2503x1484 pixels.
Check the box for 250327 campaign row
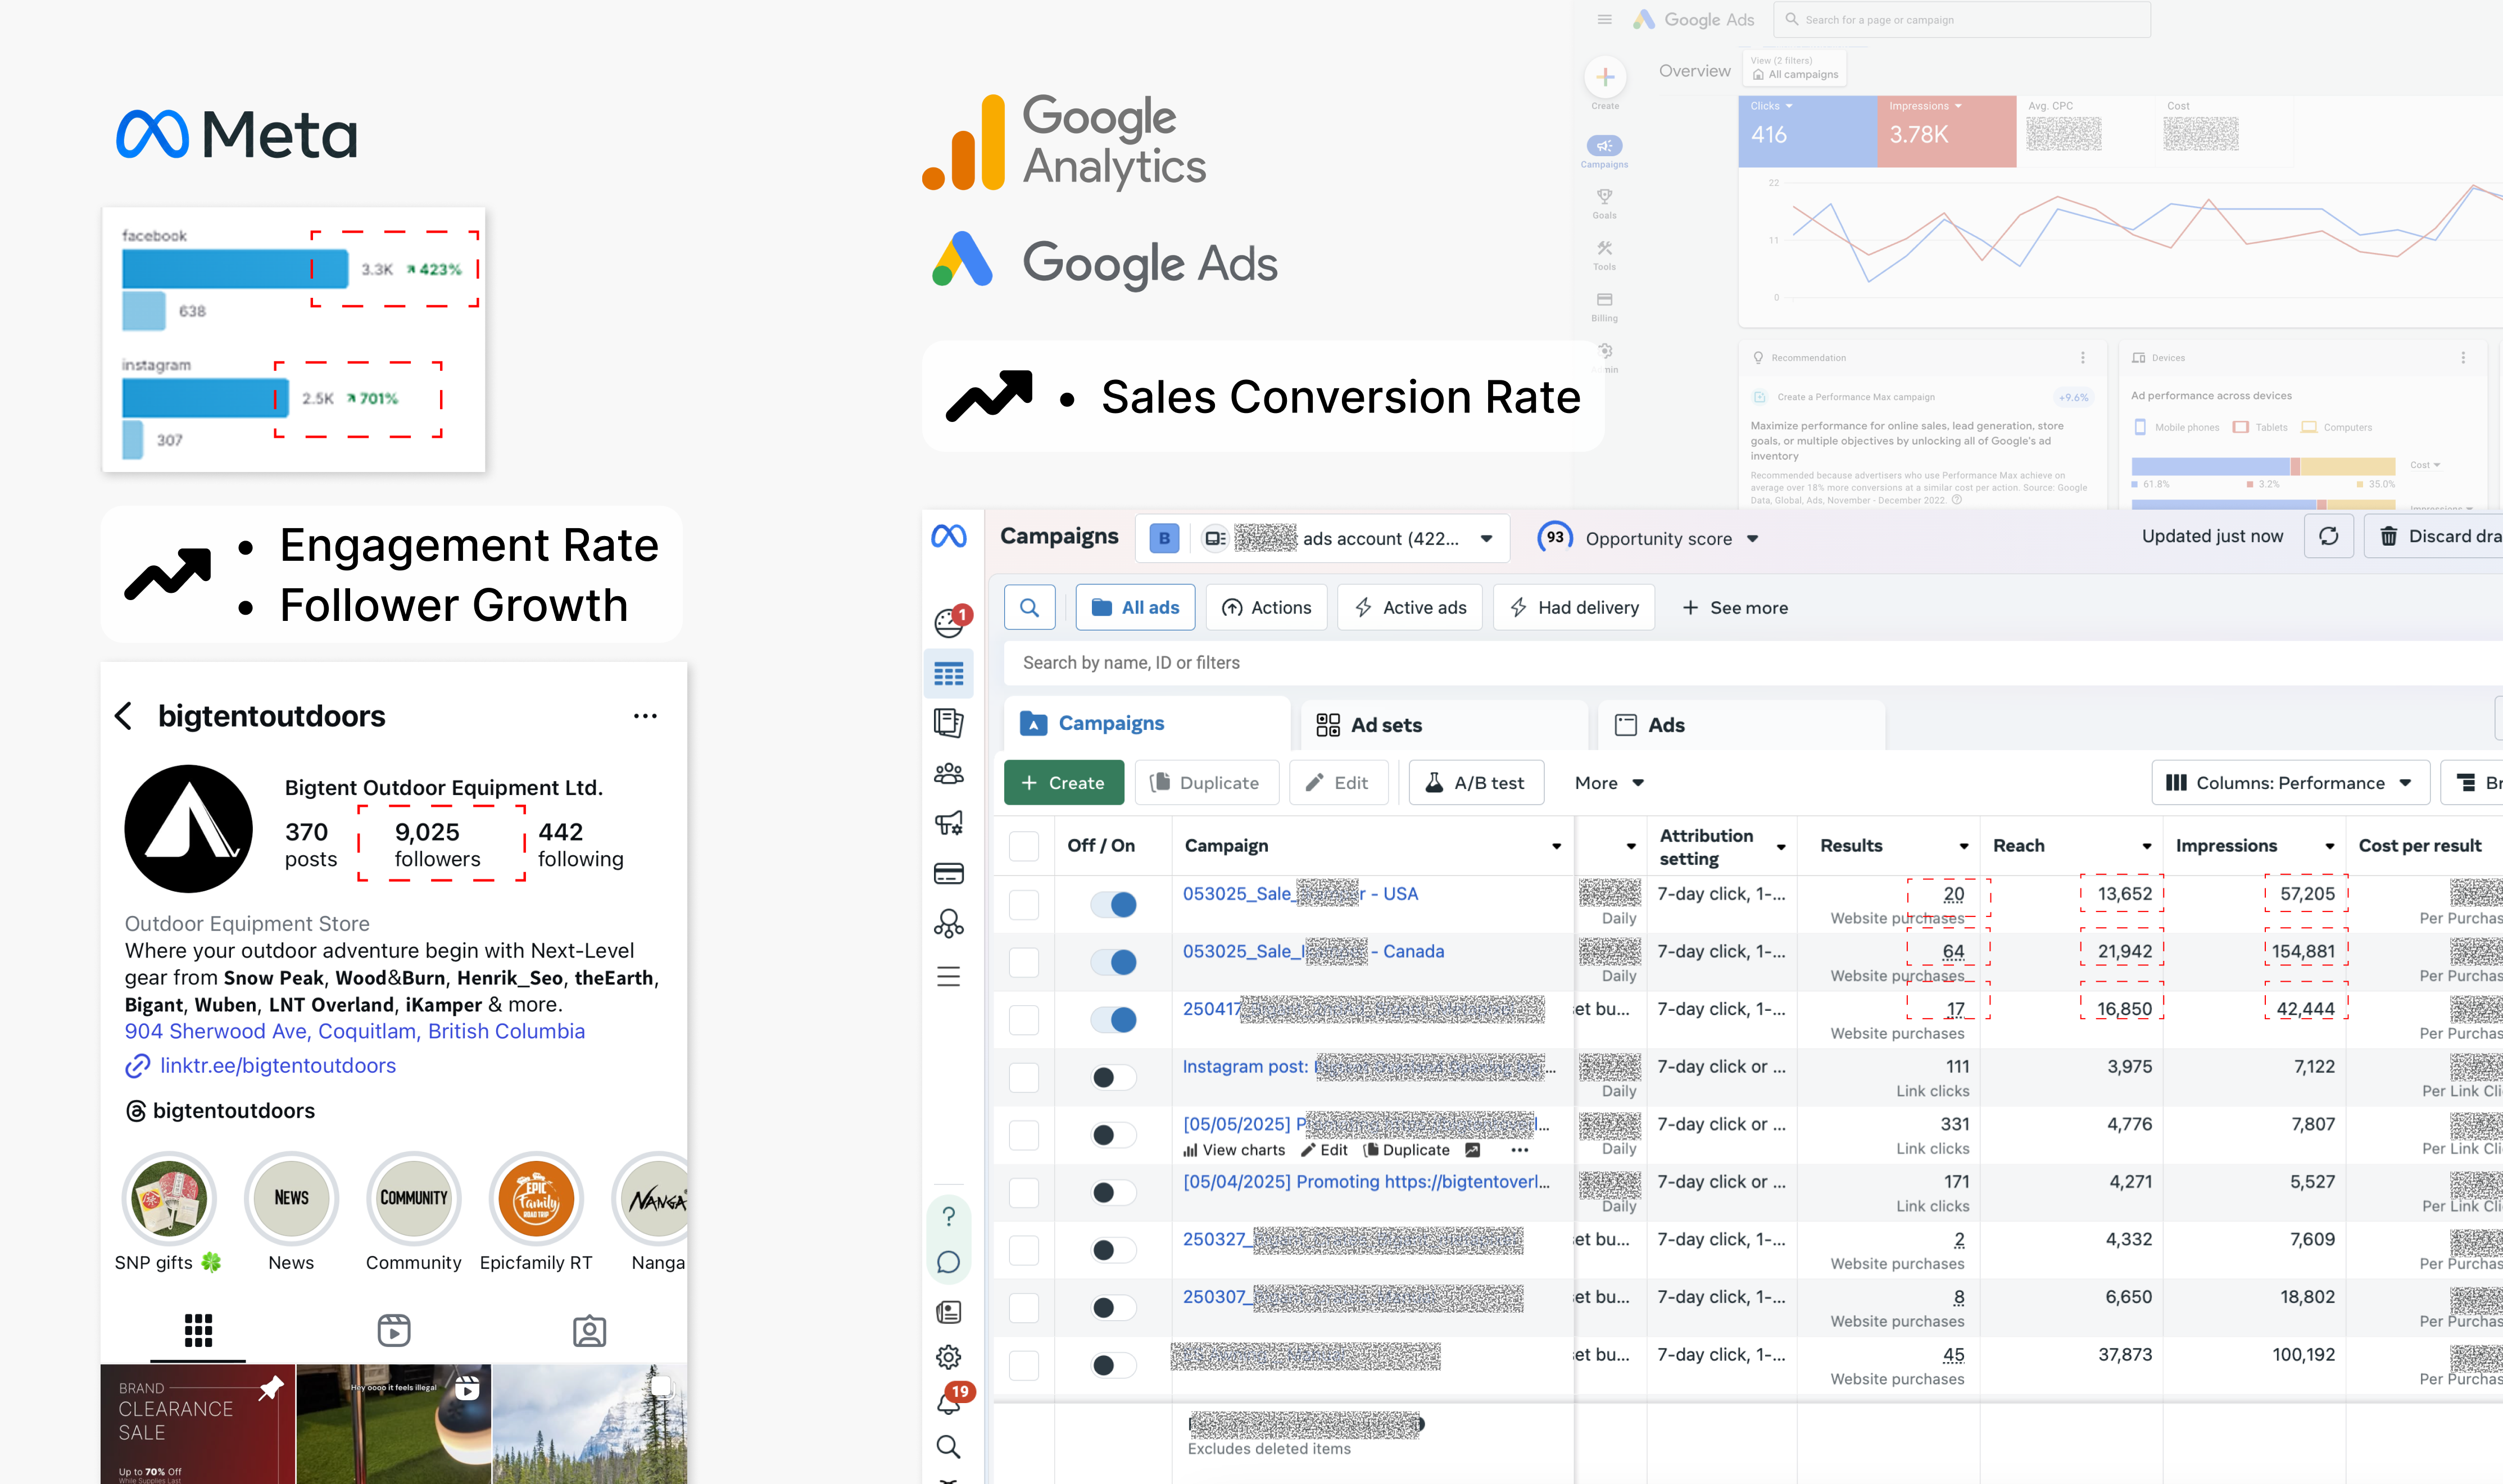pyautogui.click(x=1023, y=1250)
